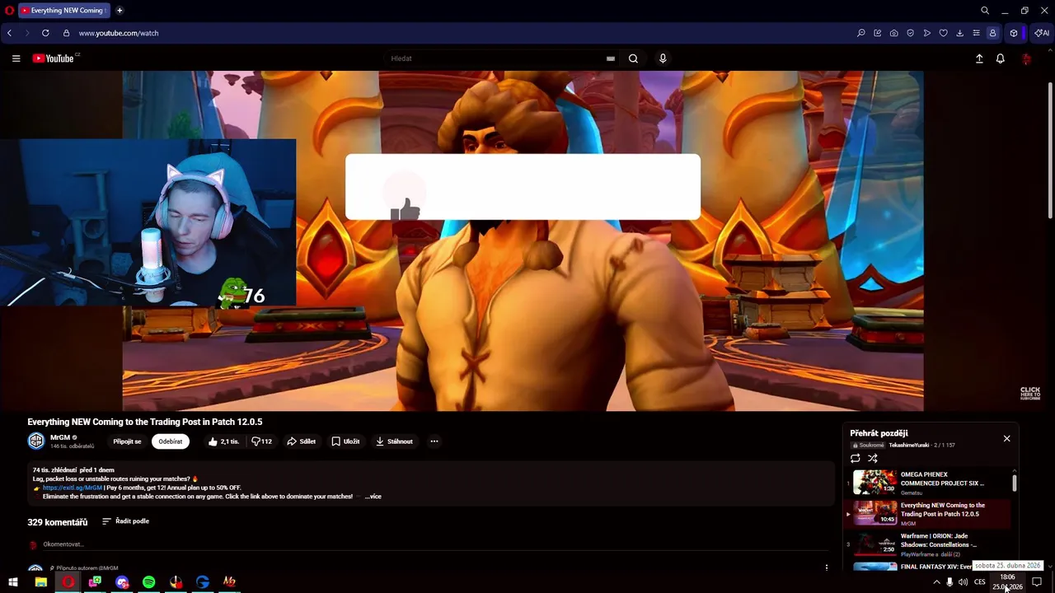Subscribe using the Odebírat button
The height and width of the screenshot is (593, 1055).
click(171, 441)
